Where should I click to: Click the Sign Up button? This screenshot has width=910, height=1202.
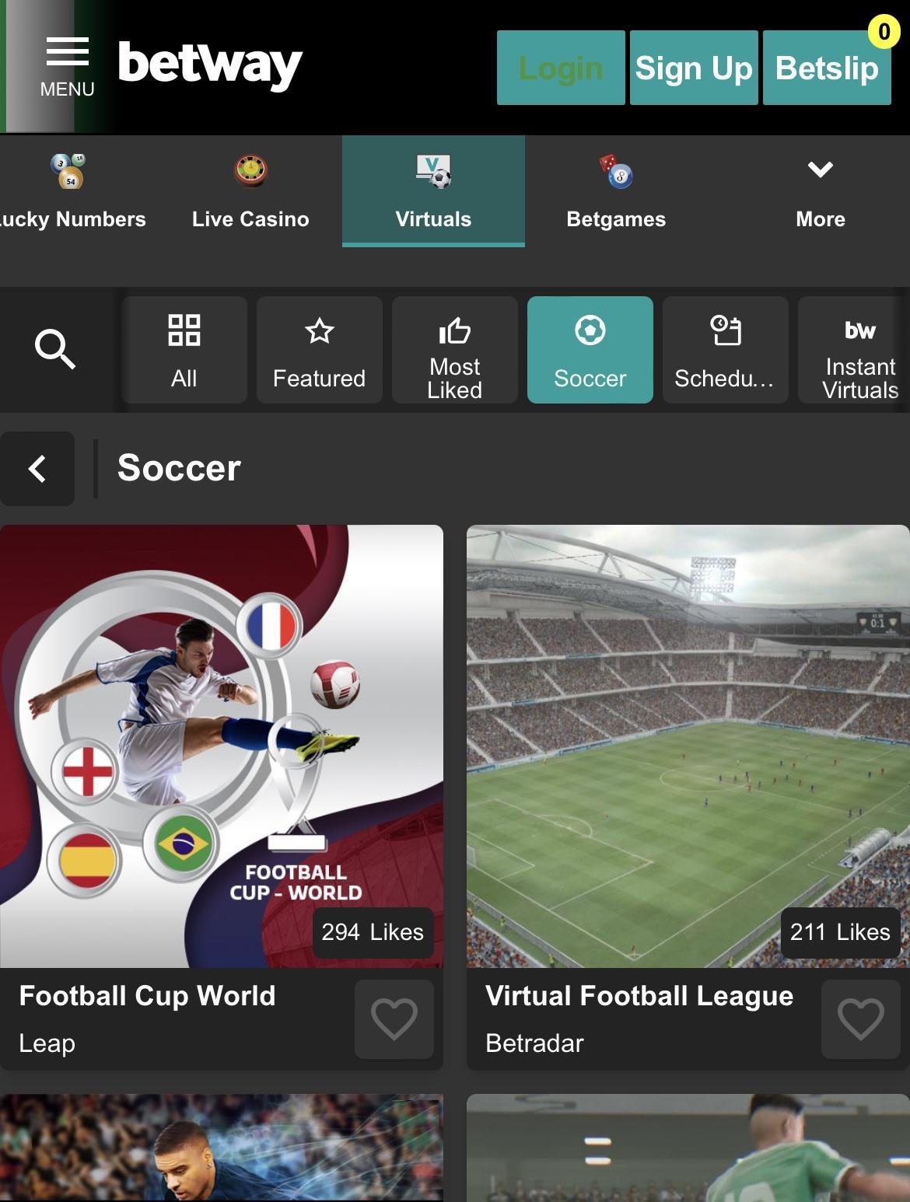pos(694,68)
